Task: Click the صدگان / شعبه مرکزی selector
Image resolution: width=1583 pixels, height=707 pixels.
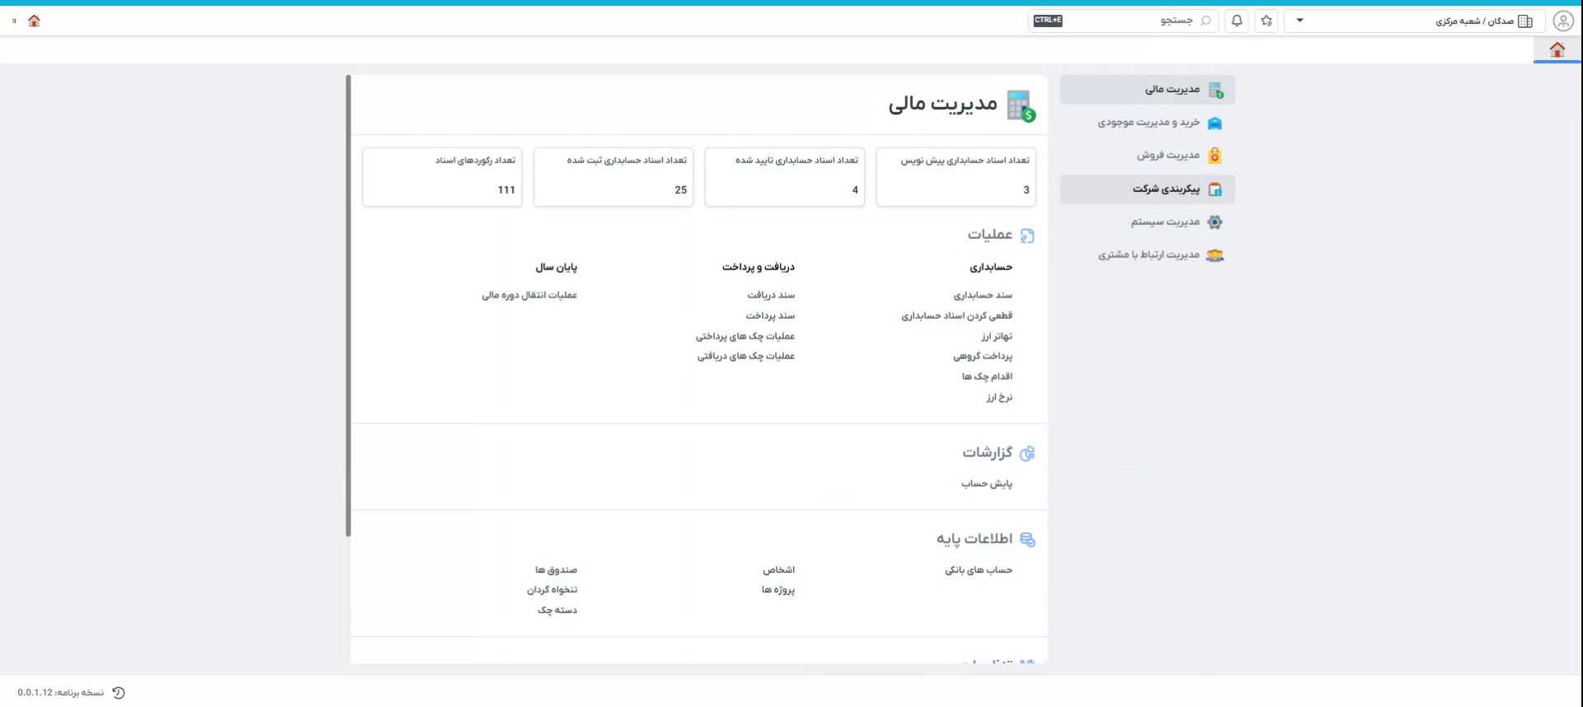Action: (x=1415, y=21)
